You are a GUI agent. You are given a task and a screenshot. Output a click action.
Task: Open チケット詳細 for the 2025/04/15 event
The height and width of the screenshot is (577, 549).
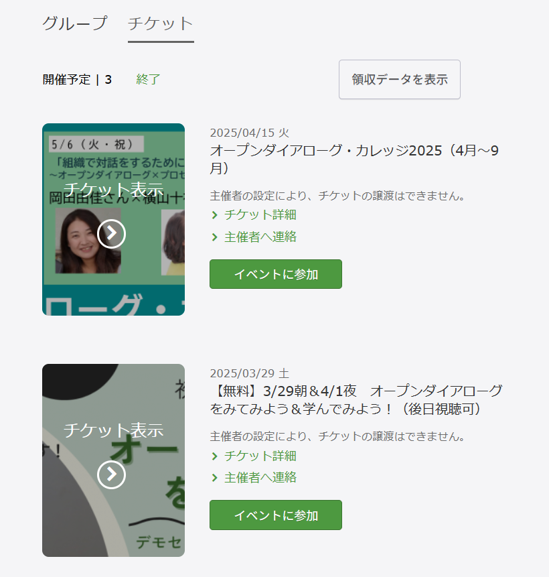[260, 215]
